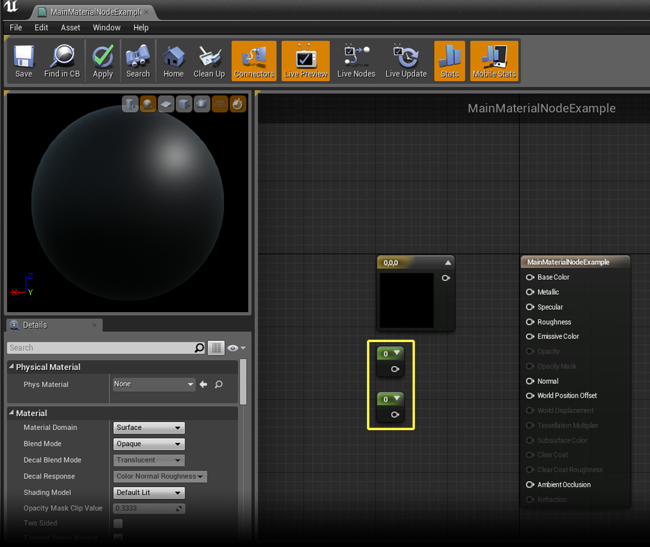Find the material in Content Browser
This screenshot has width=650, height=547.
pos(62,61)
